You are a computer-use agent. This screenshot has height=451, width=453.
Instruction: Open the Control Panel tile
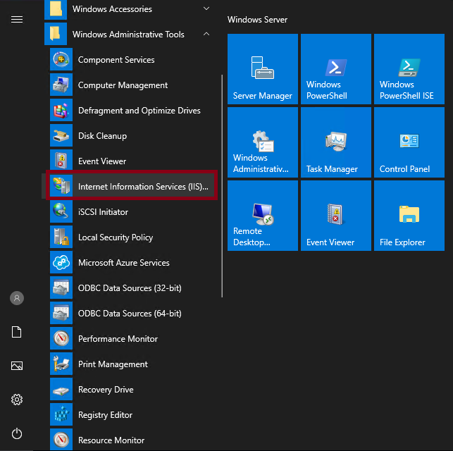(409, 142)
